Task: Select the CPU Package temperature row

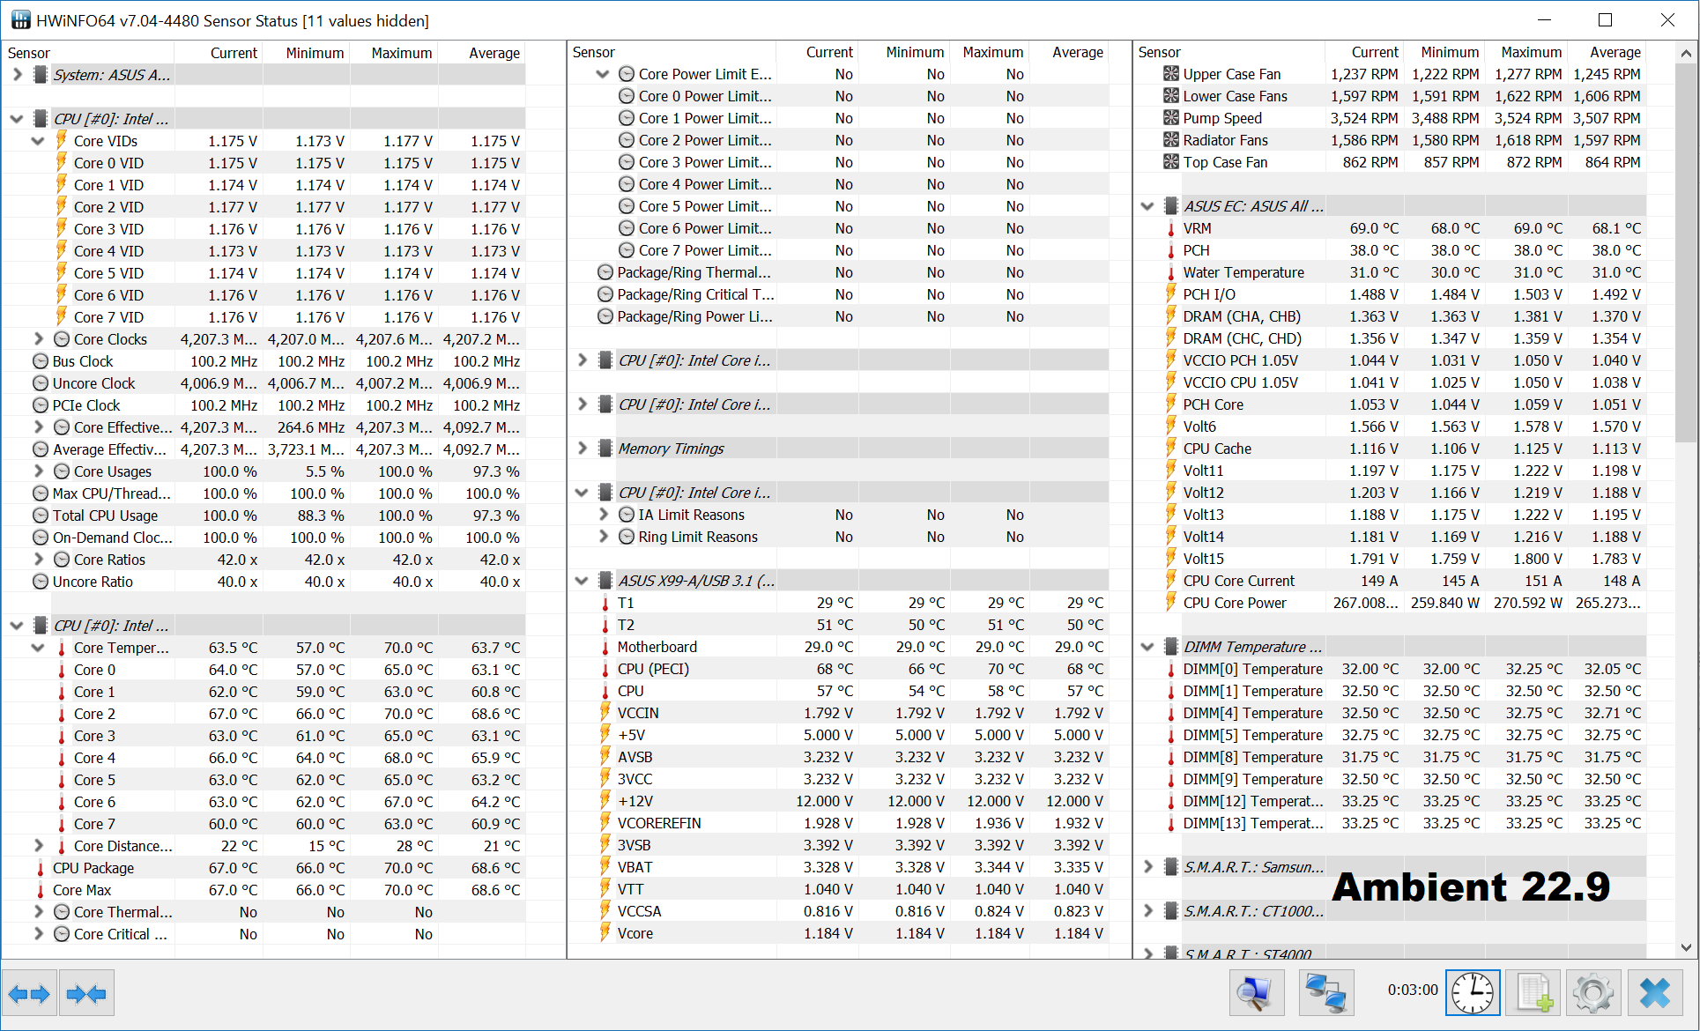Action: pyautogui.click(x=93, y=868)
